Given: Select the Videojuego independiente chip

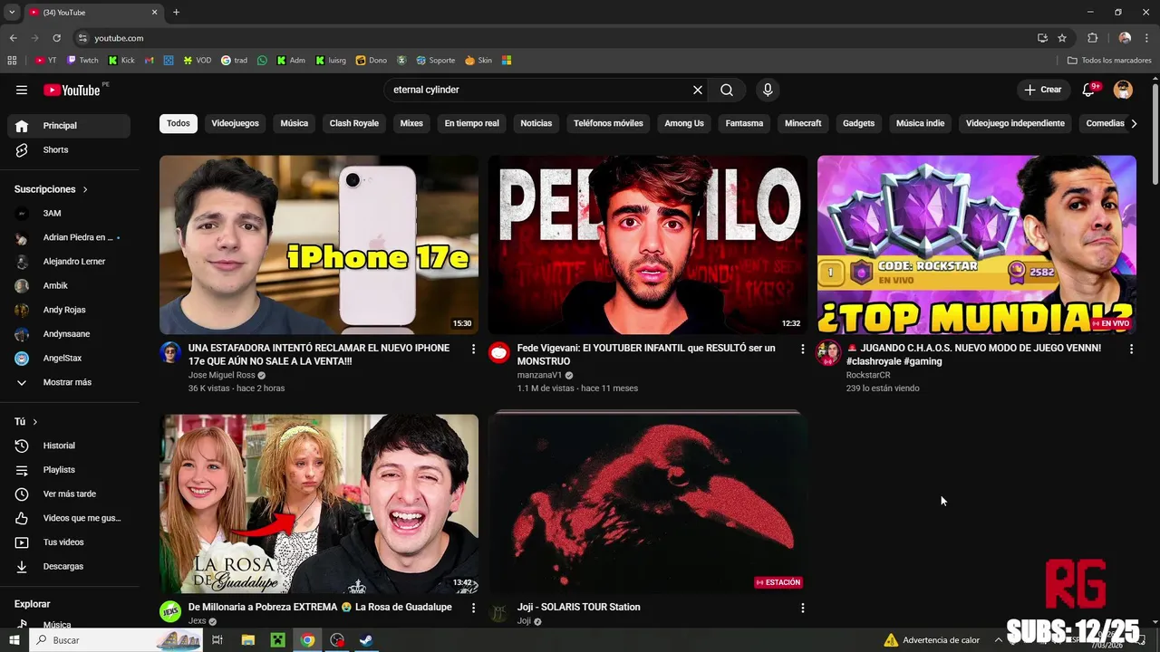Looking at the screenshot, I should (x=1015, y=123).
